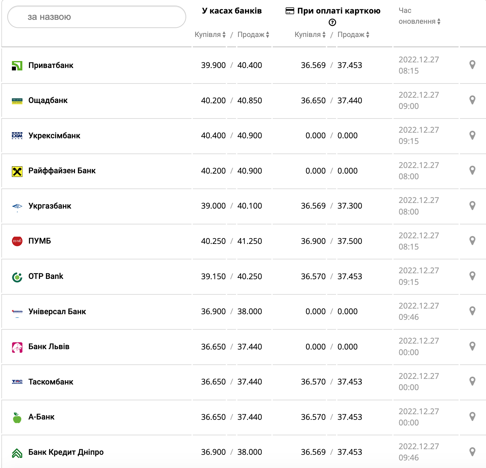Click the Bank Lviv location pin
The width and height of the screenshot is (486, 468).
pyautogui.click(x=472, y=346)
